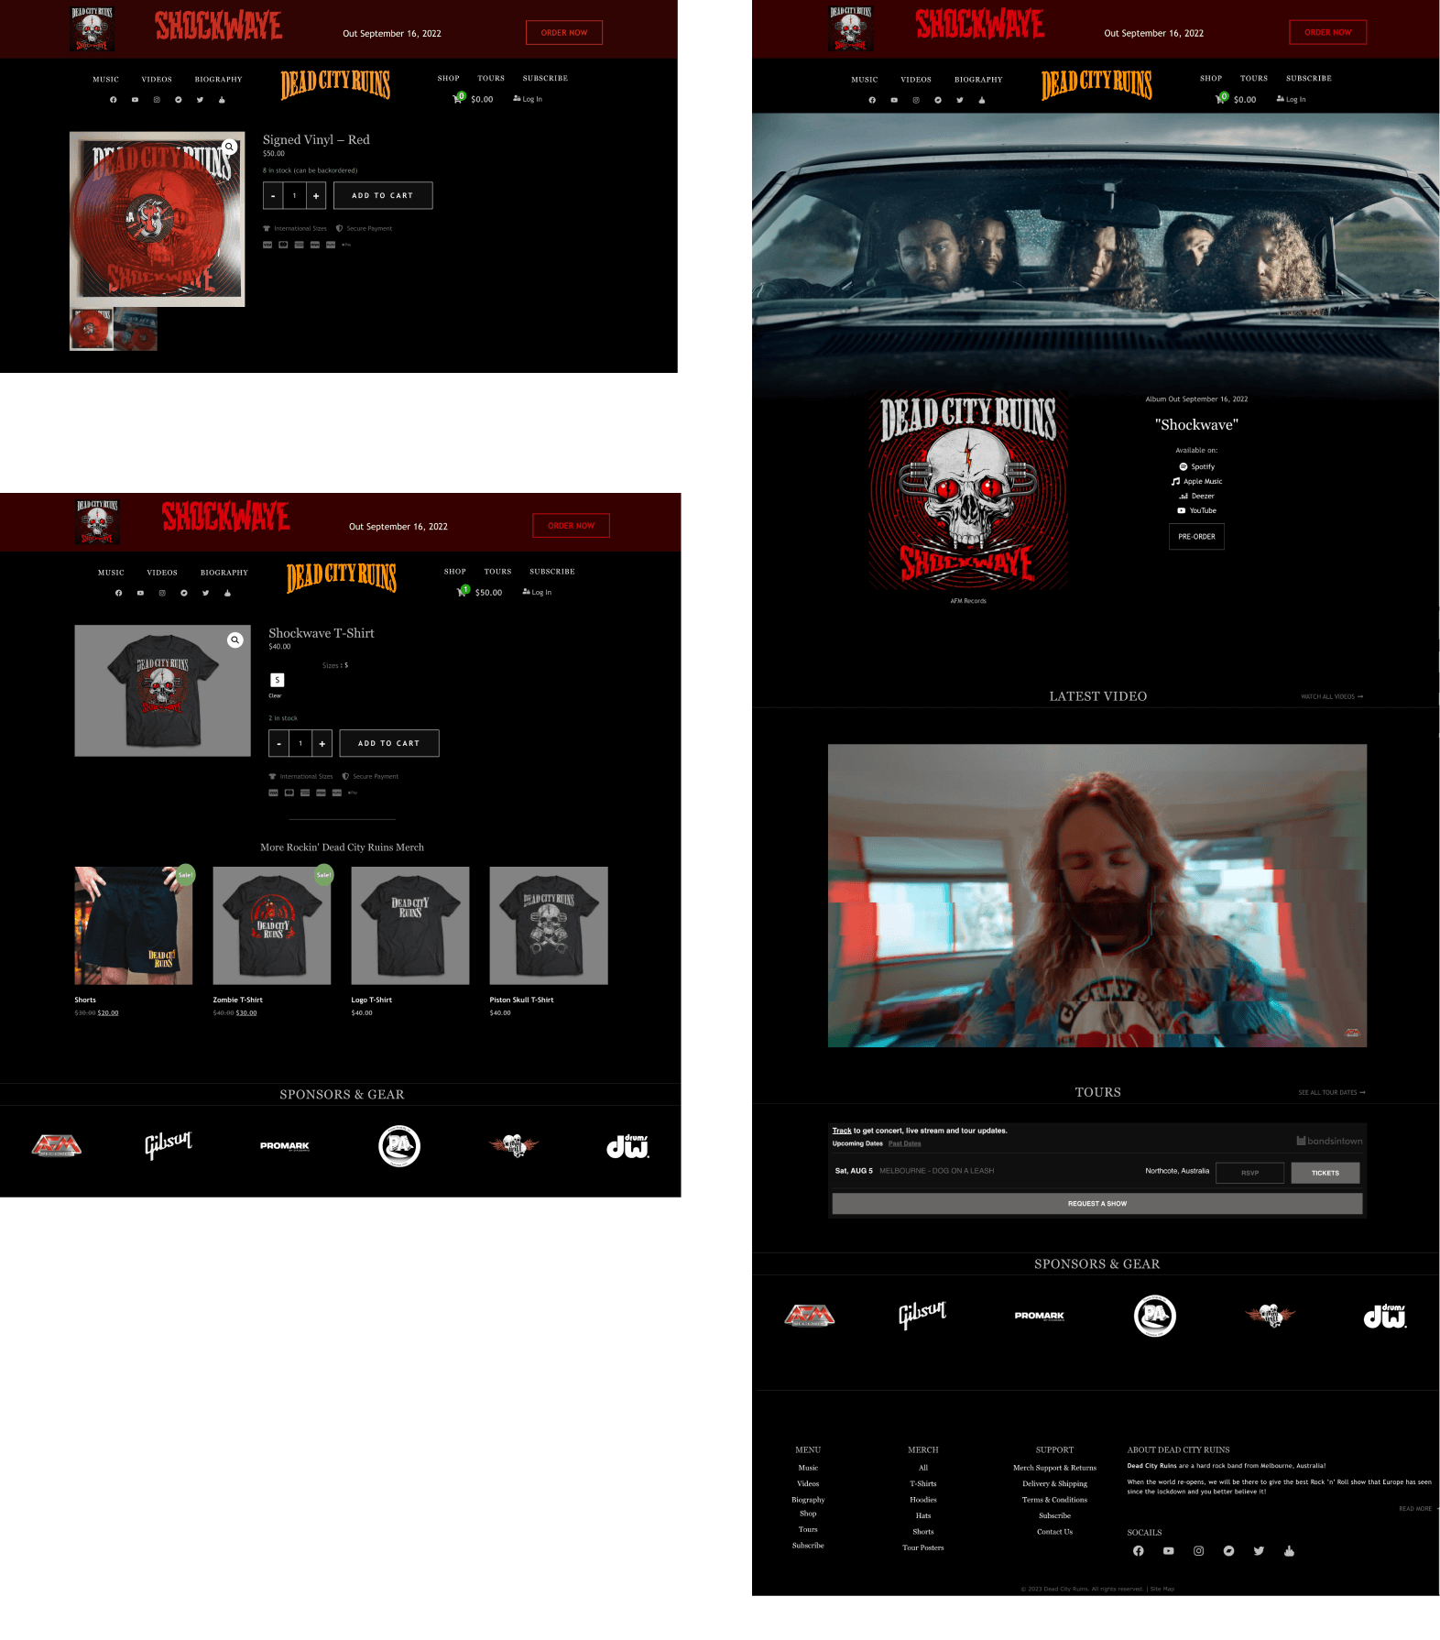The width and height of the screenshot is (1440, 1640).
Task: Increase quantity with plus on Signed Vinyl page
Action: [x=316, y=195]
